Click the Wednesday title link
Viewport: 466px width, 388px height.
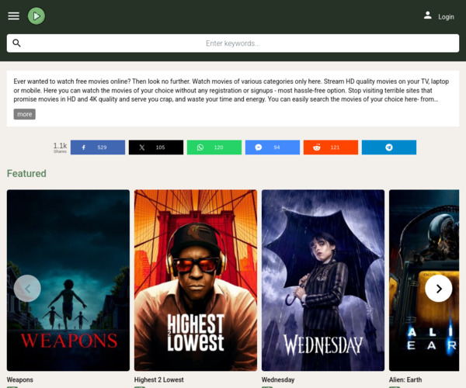pyautogui.click(x=278, y=379)
